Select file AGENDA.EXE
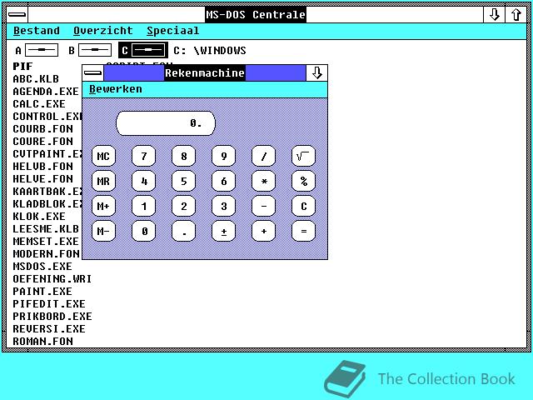Screen dimensions: 533x400 (46, 92)
